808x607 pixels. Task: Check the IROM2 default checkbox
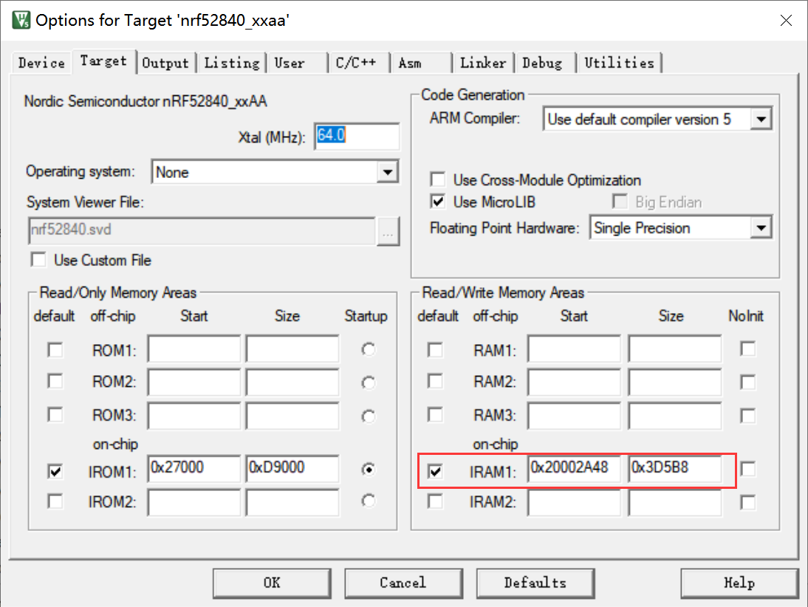(55, 501)
